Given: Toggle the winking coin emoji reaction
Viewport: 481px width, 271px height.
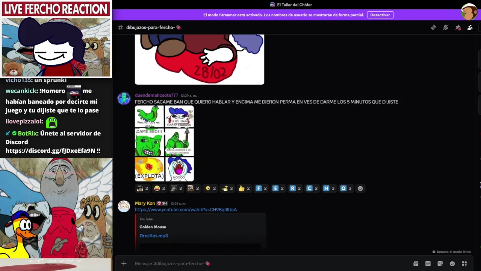Looking at the screenshot, I should tap(210, 188).
